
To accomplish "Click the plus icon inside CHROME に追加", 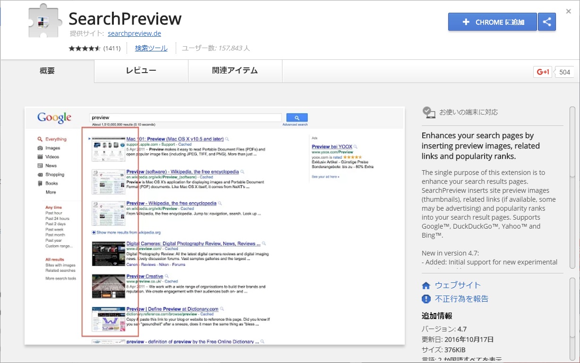I will tap(466, 21).
